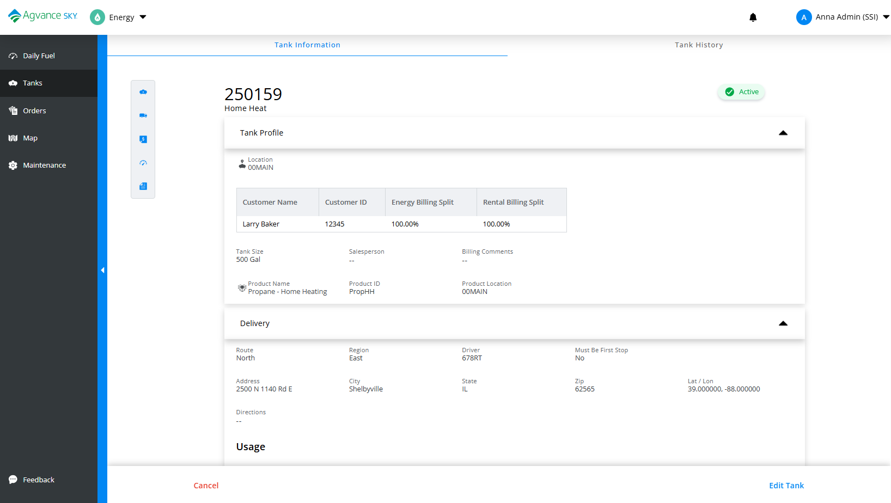Click the Edit Tank button

pyautogui.click(x=786, y=486)
